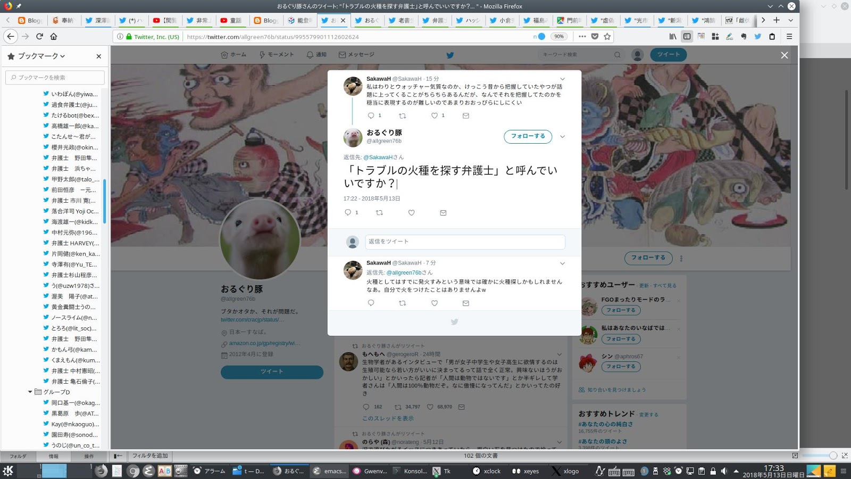Click the blue ツイート button in the header

pos(668,54)
